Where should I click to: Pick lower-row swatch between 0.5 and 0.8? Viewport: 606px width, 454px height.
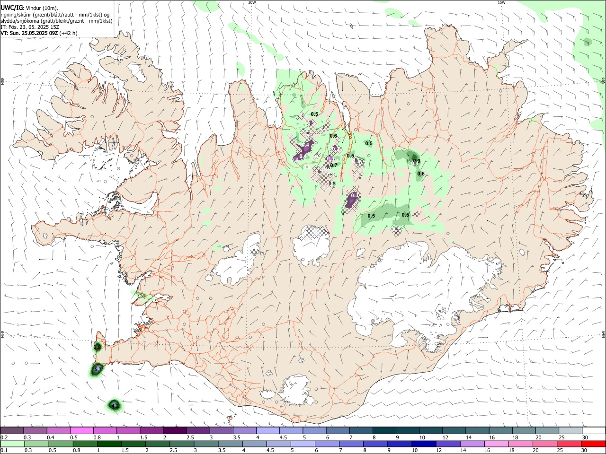(61, 444)
